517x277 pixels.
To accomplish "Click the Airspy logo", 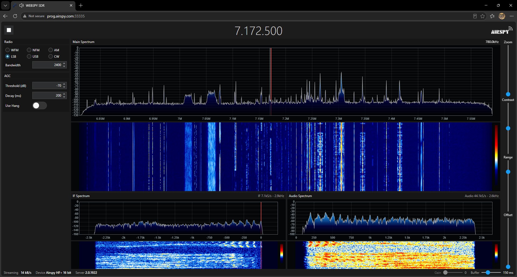I will point(502,31).
